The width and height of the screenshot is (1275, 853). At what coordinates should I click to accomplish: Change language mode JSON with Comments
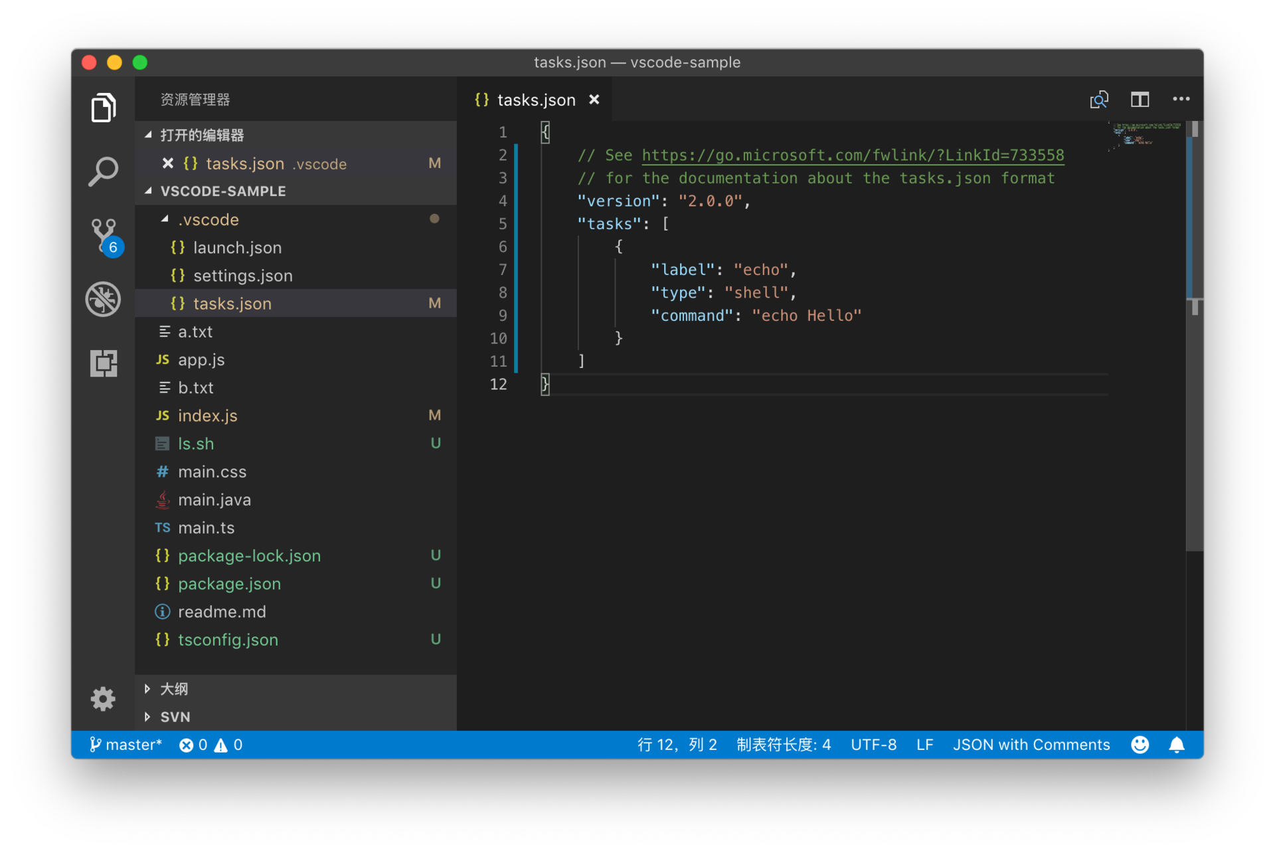coord(1031,745)
